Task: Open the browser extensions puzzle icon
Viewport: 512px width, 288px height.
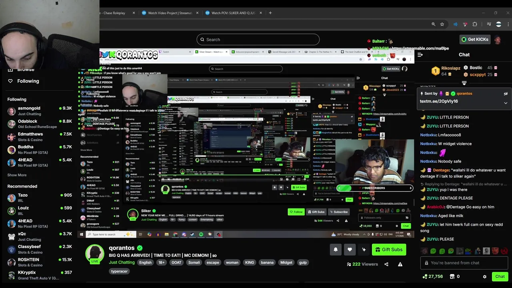Action: click(475, 24)
